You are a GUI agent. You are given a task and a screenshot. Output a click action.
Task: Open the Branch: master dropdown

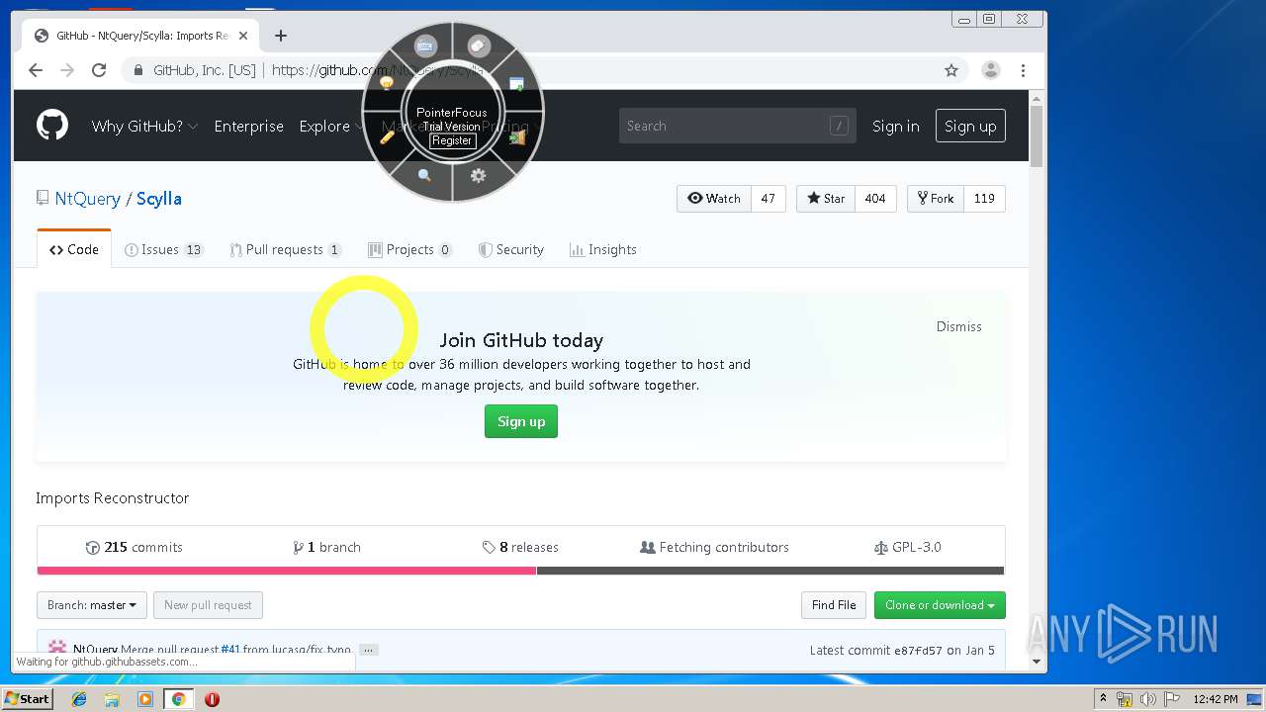[92, 605]
